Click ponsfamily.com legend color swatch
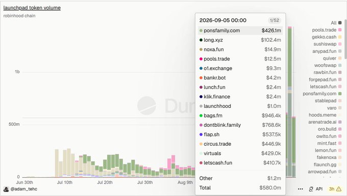Viewport: 347px width, 196px height. coord(340,94)
